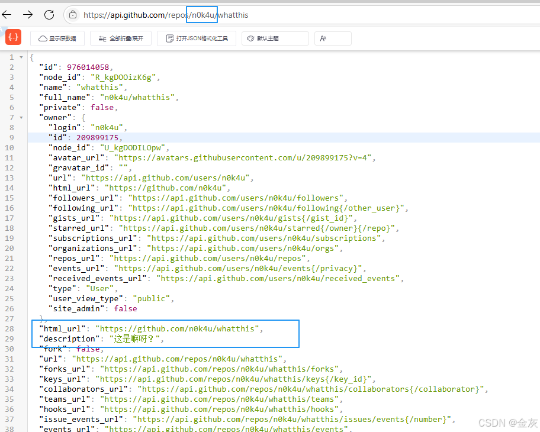Open the avatar_url link
540x432 pixels.
[x=243, y=157]
